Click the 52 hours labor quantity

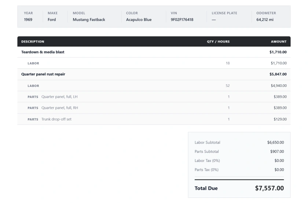click(228, 86)
